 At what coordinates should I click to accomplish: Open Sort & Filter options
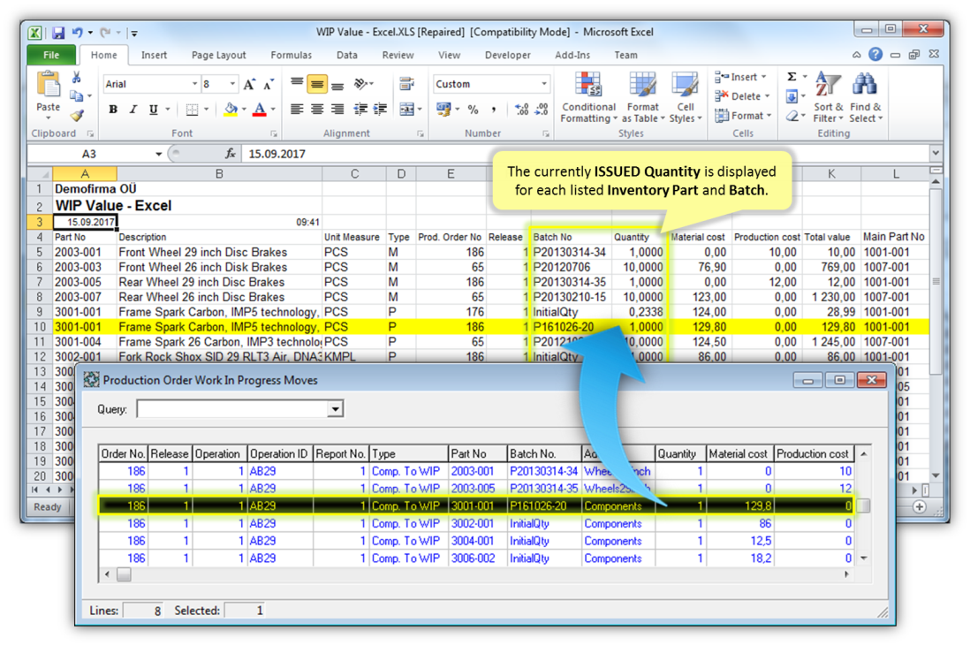click(828, 97)
